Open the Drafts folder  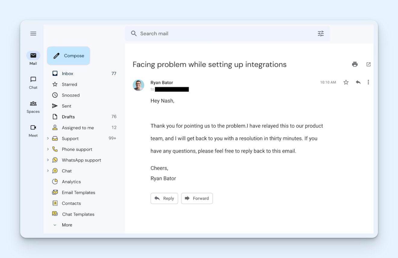pos(68,117)
